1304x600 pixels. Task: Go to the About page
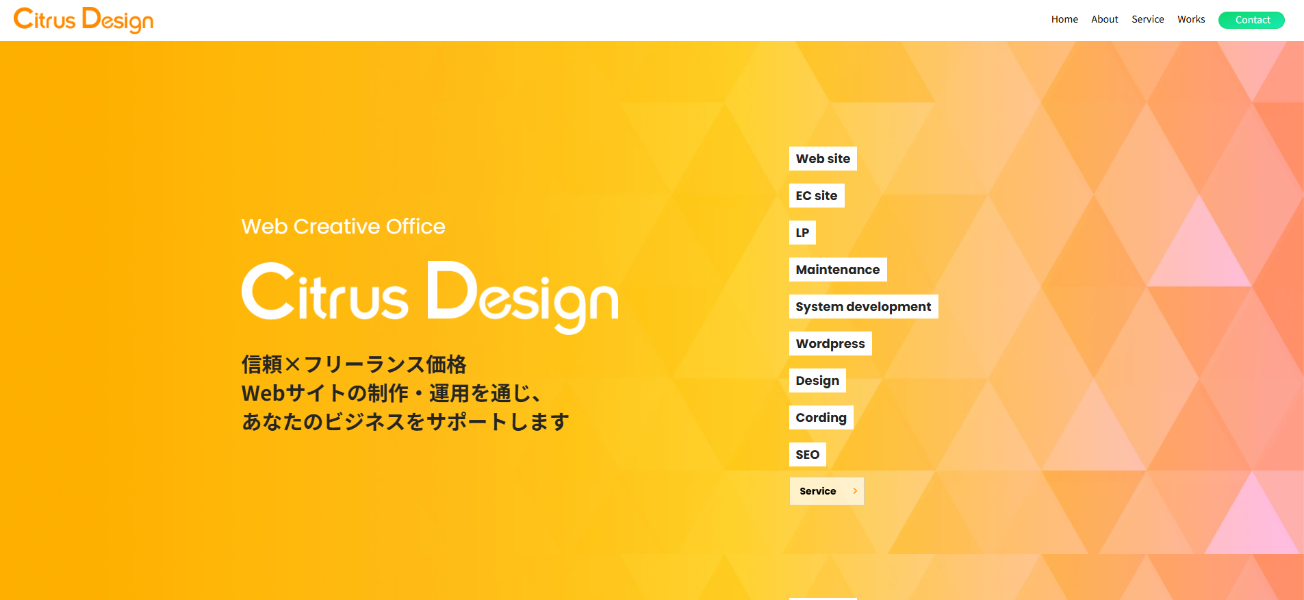coord(1104,19)
